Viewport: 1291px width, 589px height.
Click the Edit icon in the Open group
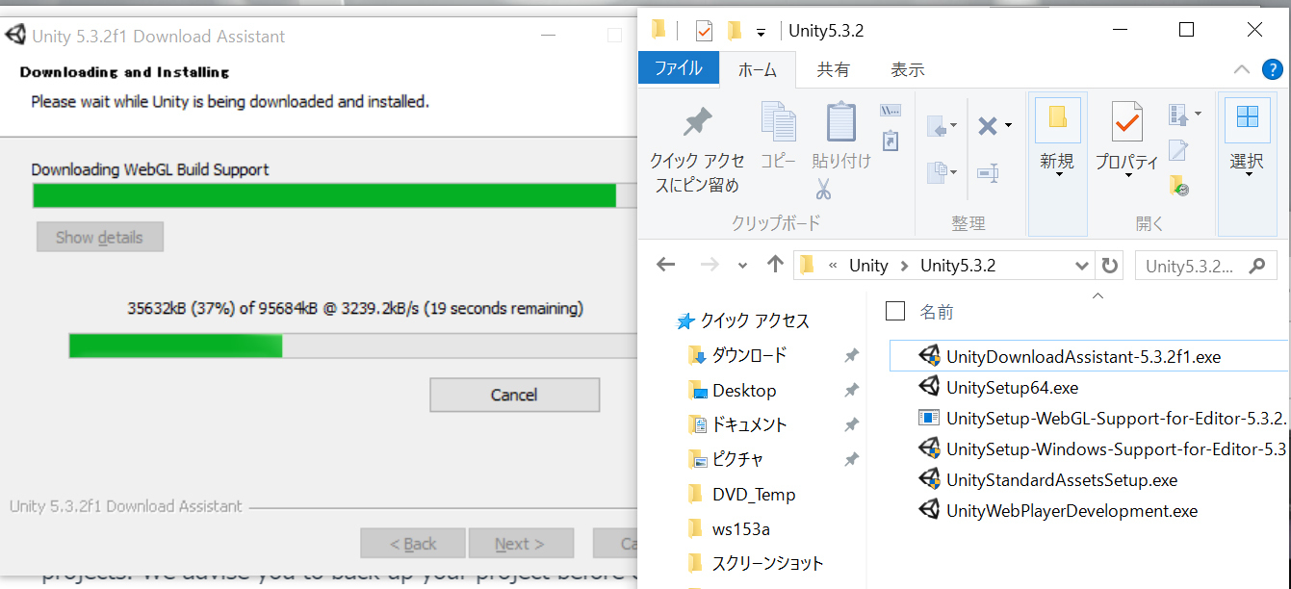coord(1177,150)
